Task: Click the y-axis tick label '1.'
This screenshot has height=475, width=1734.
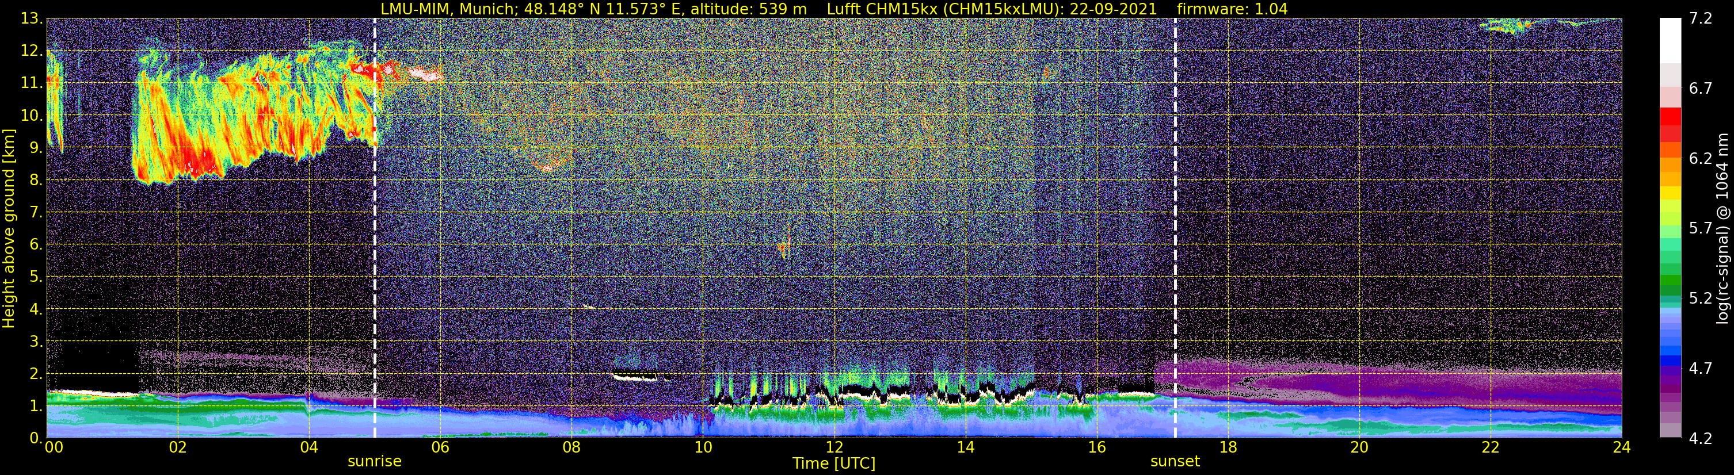Action: point(36,407)
